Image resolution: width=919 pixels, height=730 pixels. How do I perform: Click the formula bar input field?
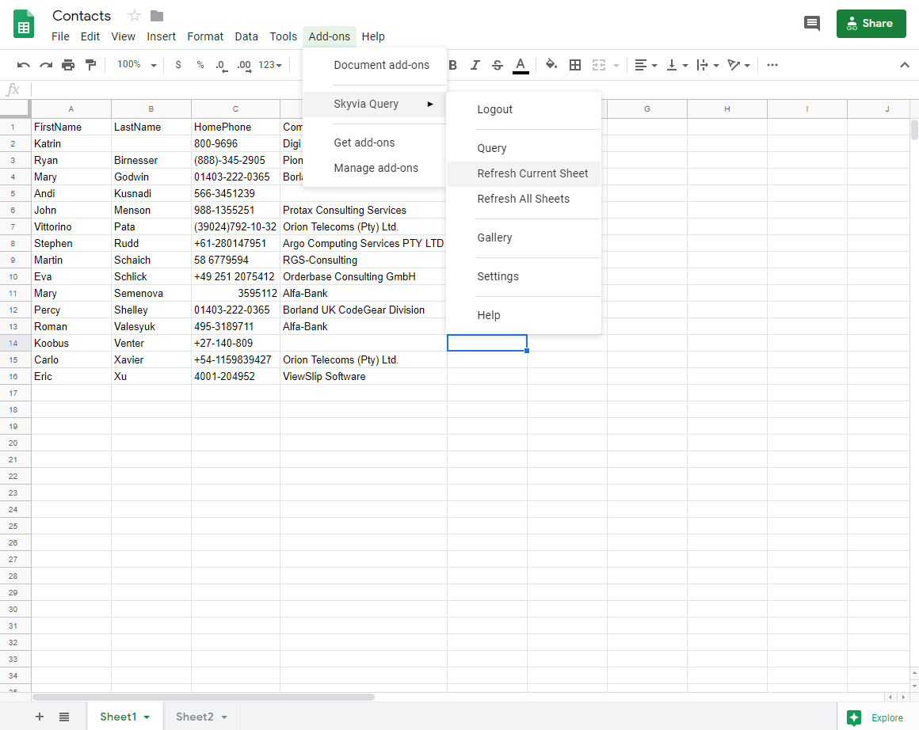pos(467,89)
